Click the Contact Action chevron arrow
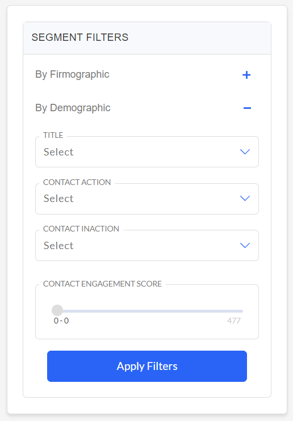293x421 pixels. pyautogui.click(x=245, y=199)
